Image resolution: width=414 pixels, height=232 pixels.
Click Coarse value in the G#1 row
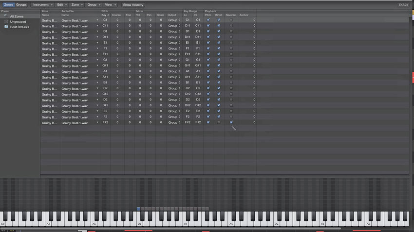[117, 66]
